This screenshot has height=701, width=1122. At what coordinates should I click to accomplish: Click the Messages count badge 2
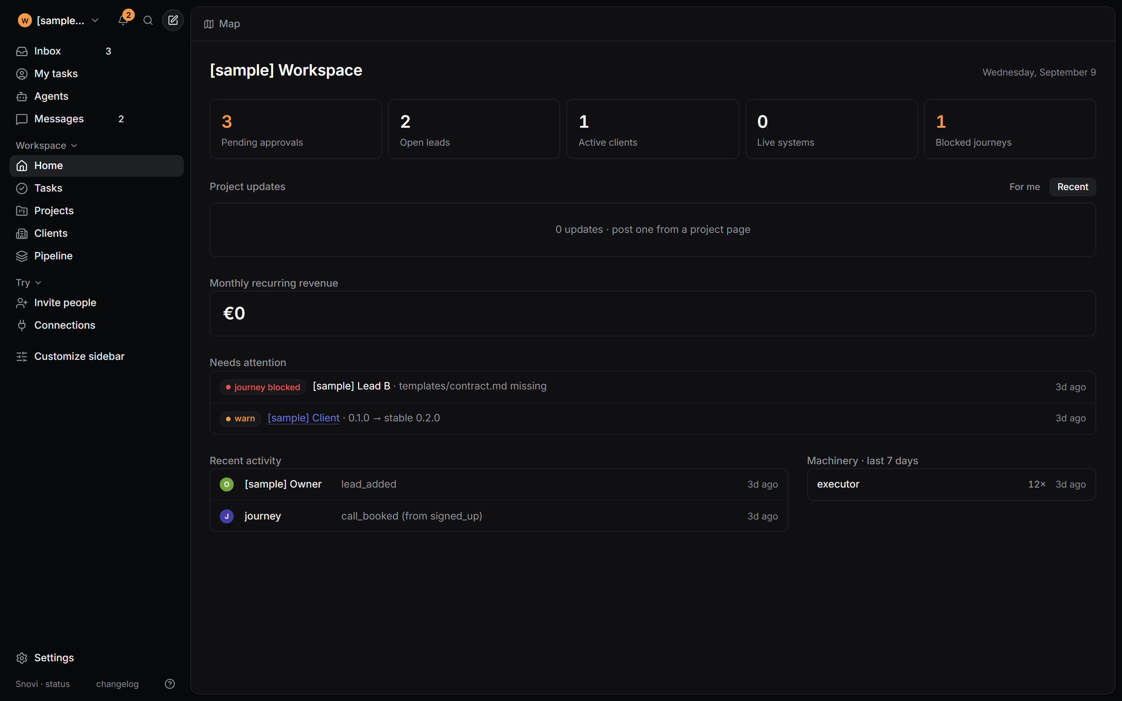click(121, 119)
